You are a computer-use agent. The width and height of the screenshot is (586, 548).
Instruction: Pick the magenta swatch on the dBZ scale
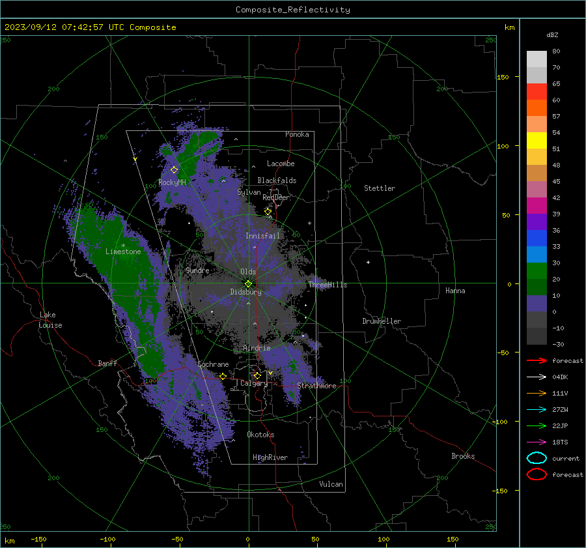[537, 206]
